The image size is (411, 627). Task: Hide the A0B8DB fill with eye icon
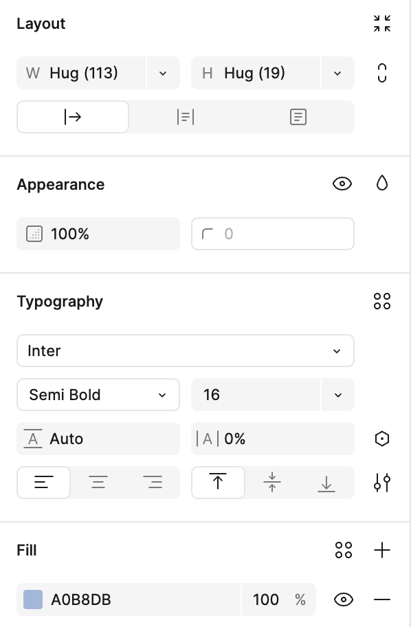pos(344,599)
